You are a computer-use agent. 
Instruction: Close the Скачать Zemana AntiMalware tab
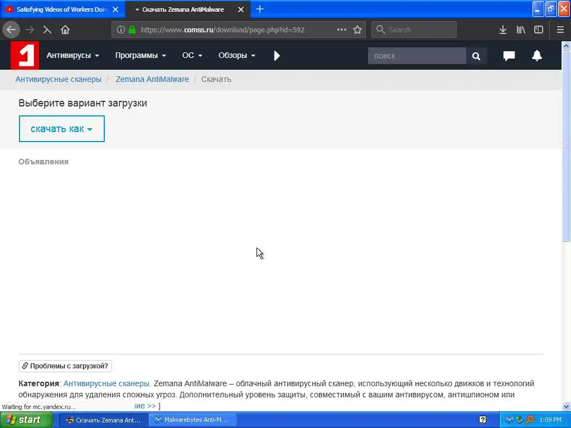[x=241, y=9]
